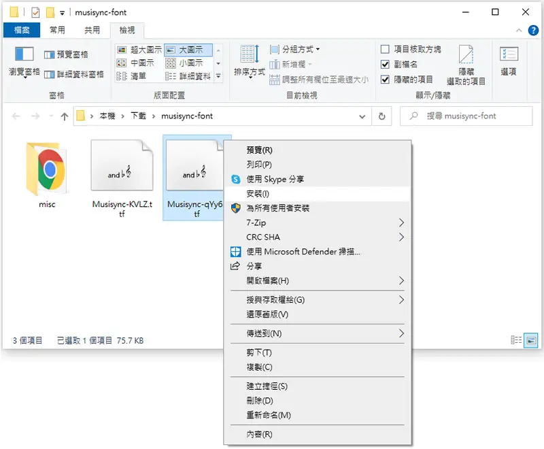Click the 選項 options icon
Screen dimensions: 544x449
click(509, 54)
